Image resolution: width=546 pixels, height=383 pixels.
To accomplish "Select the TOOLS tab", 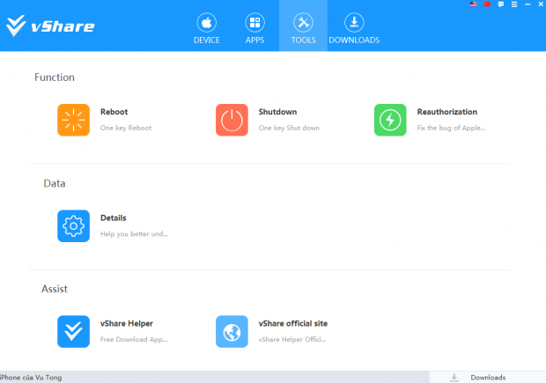I will pyautogui.click(x=303, y=28).
